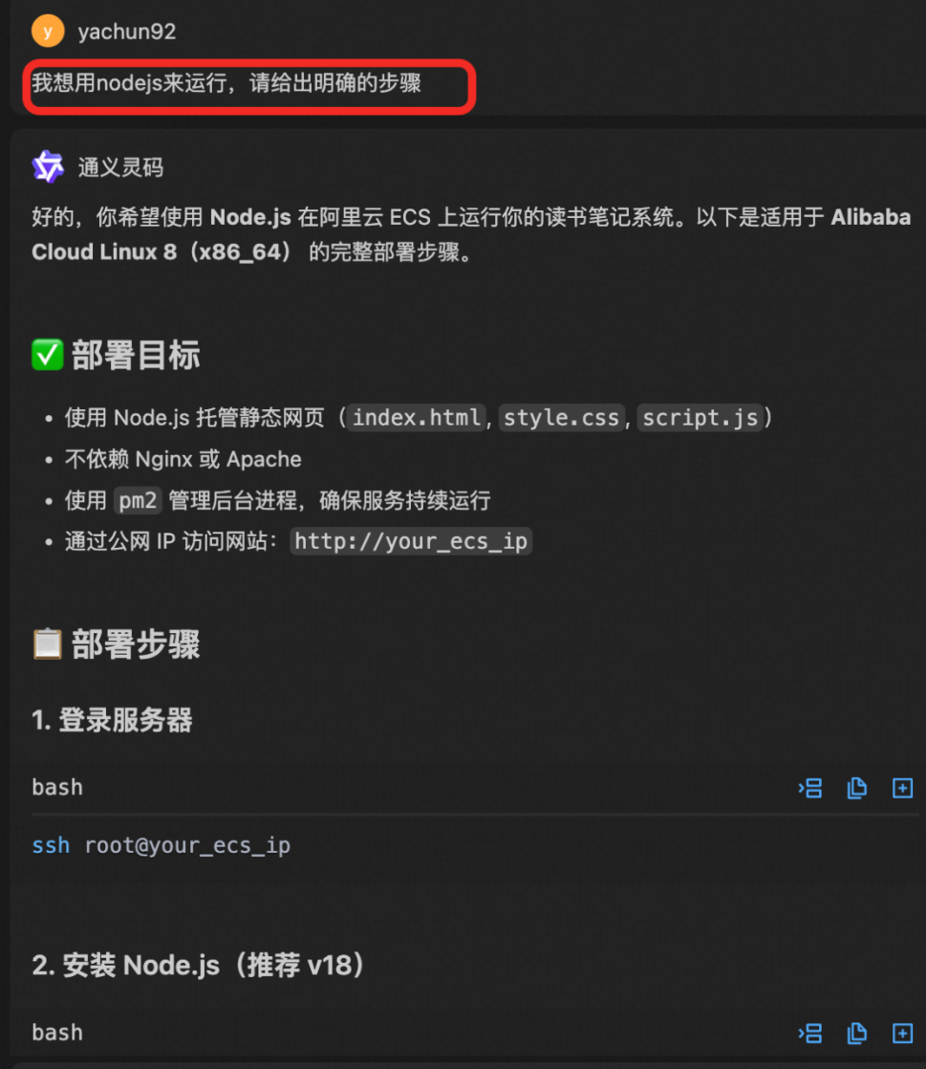Copy the ssh root@your_ecs_ip code block
The width and height of the screenshot is (926, 1069).
(x=856, y=788)
